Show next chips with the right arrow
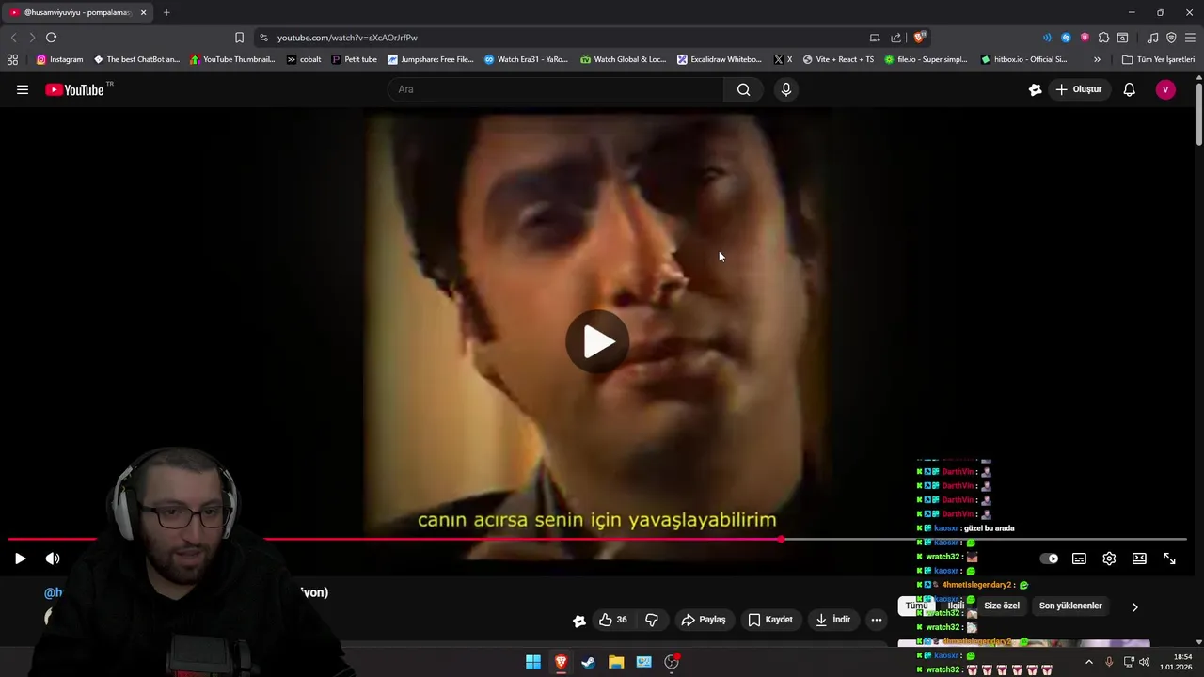This screenshot has height=677, width=1204. 1134,606
